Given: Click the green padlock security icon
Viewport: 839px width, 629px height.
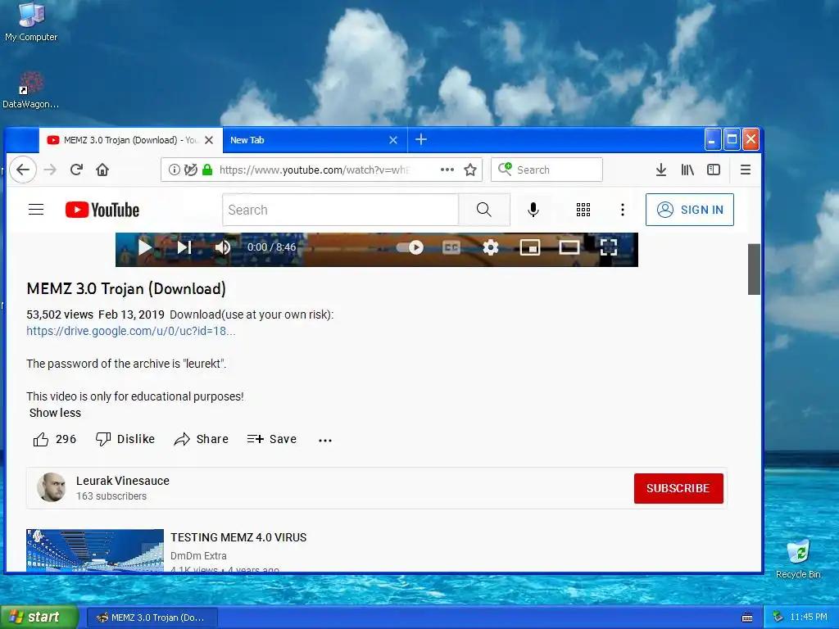Looking at the screenshot, I should (x=207, y=170).
